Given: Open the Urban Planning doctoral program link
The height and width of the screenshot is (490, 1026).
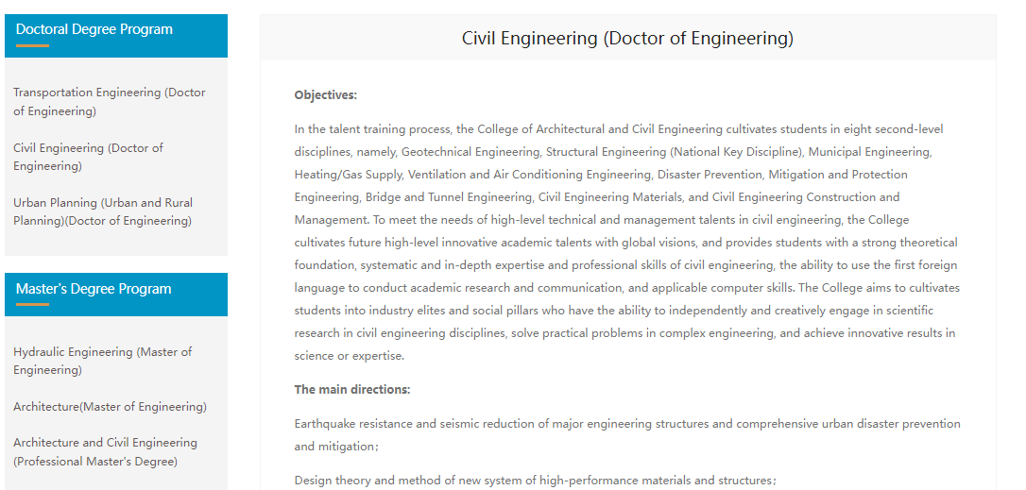Looking at the screenshot, I should (103, 211).
